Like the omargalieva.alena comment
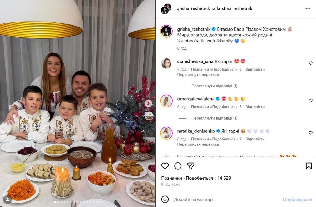 (310, 101)
